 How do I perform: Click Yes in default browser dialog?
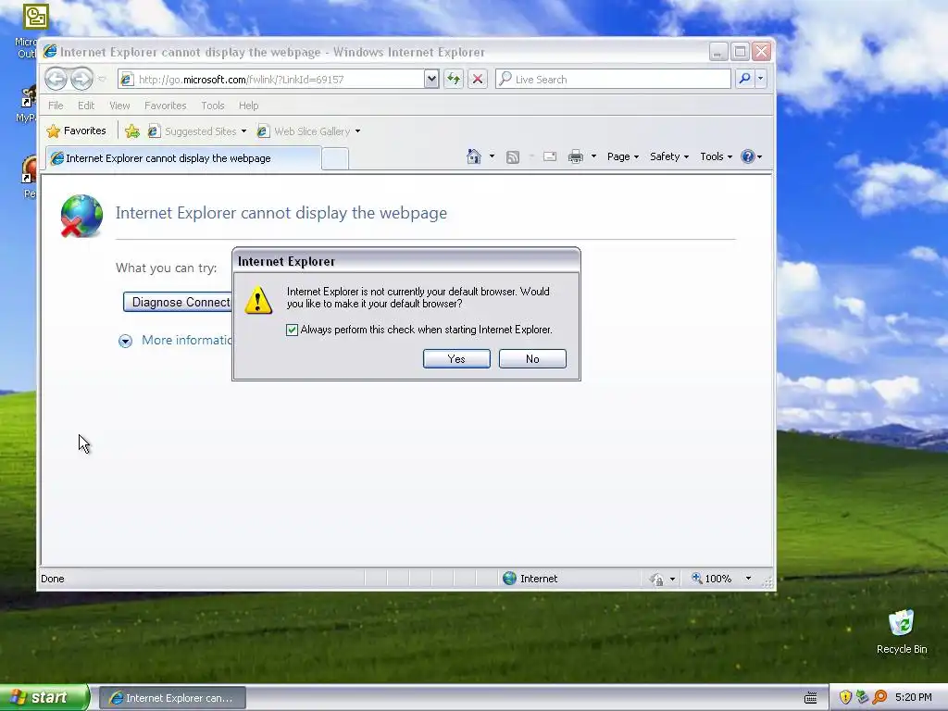point(456,358)
